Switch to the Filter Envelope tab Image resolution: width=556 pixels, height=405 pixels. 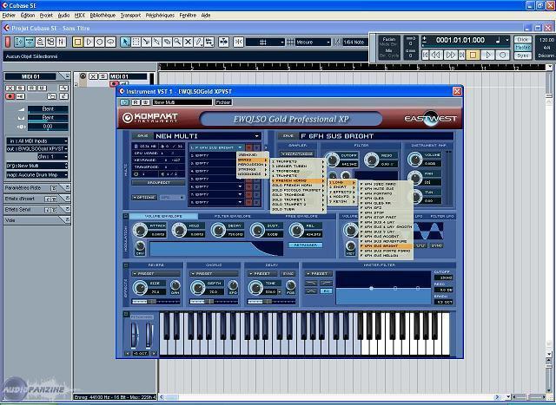click(232, 216)
